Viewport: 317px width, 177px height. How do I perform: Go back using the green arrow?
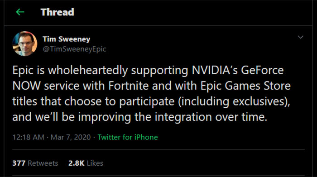tap(20, 12)
